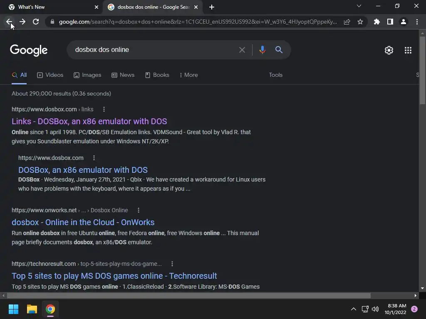Click the vertical scrollbar thumb
The width and height of the screenshot is (426, 319).
coord(422,70)
